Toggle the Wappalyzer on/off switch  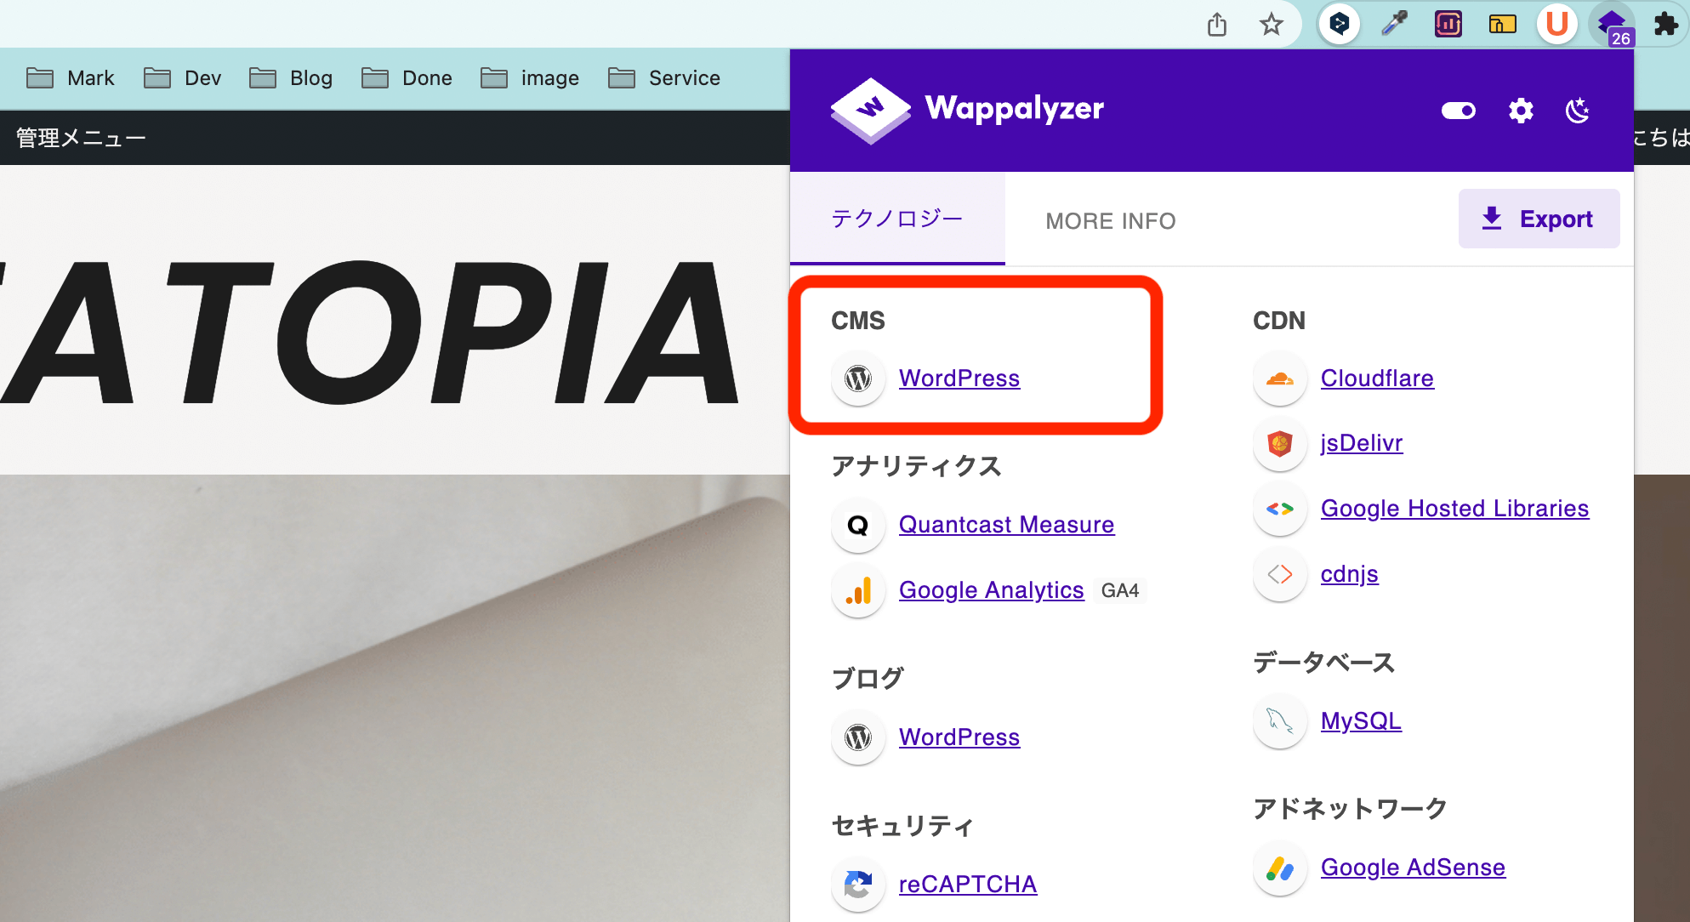pyautogui.click(x=1458, y=111)
